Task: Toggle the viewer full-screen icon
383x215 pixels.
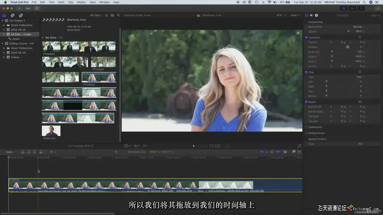Action: pyautogui.click(x=299, y=146)
